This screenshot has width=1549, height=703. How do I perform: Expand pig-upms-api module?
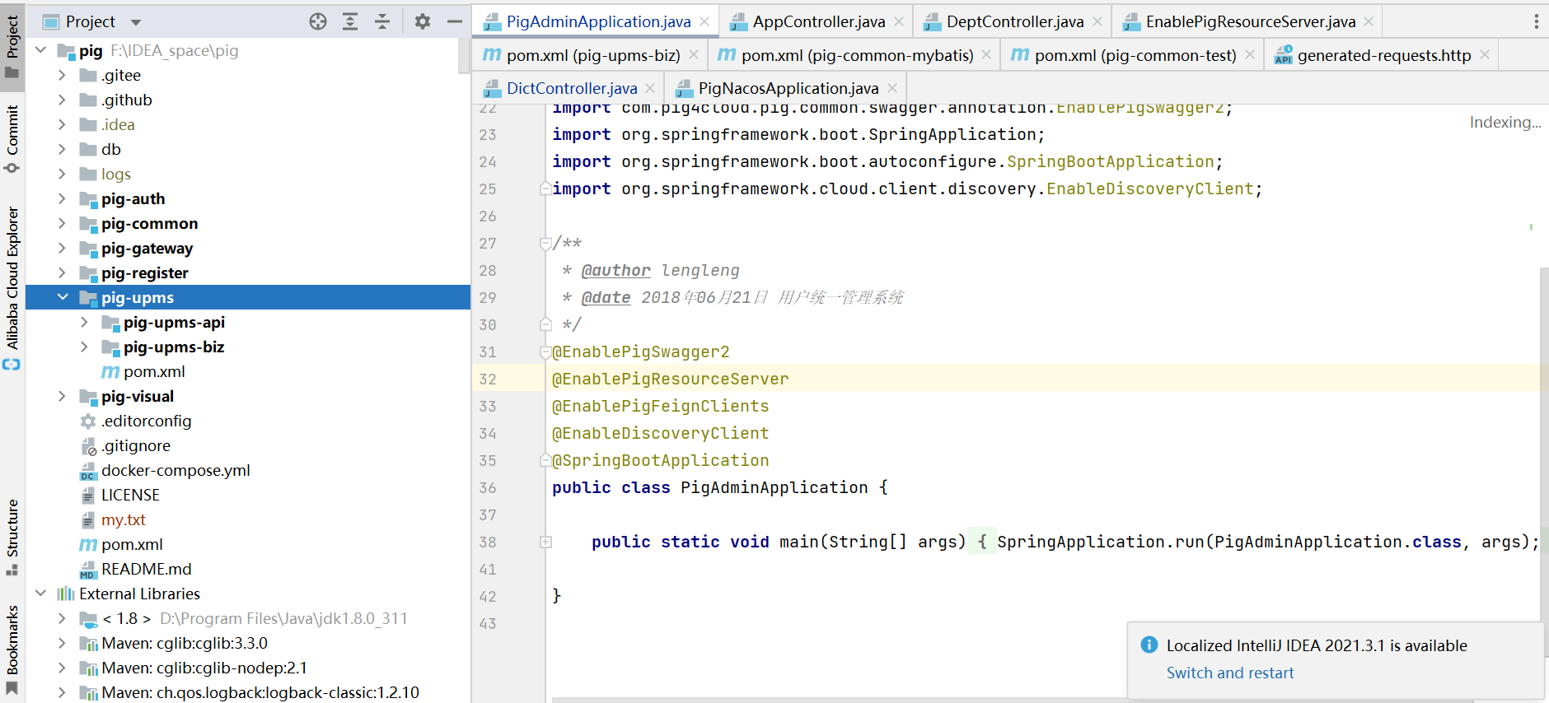coord(84,322)
